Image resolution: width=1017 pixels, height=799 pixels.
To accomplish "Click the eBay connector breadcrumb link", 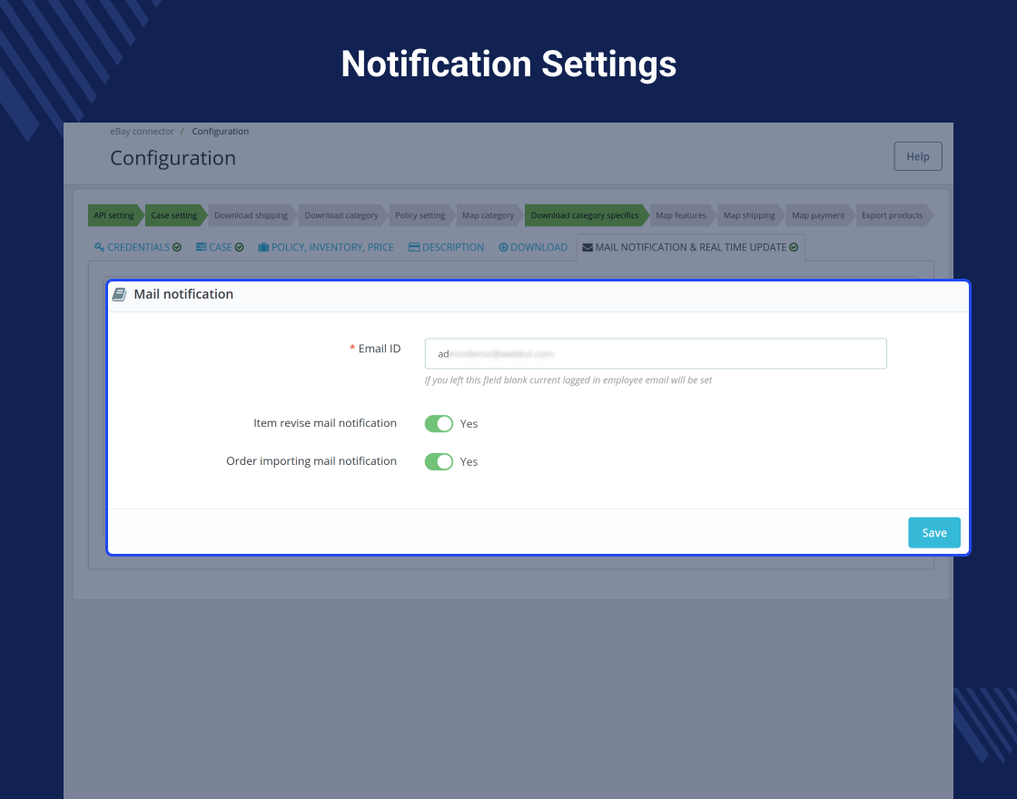I will pyautogui.click(x=142, y=131).
